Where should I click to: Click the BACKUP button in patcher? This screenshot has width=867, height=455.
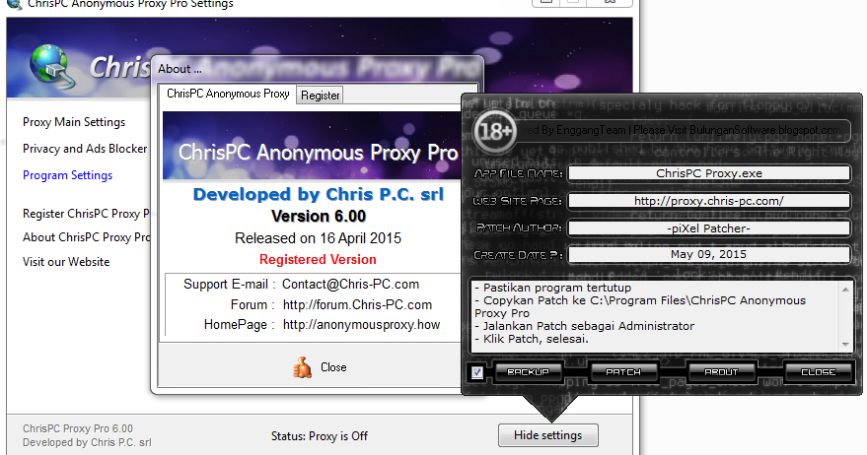[x=528, y=372]
